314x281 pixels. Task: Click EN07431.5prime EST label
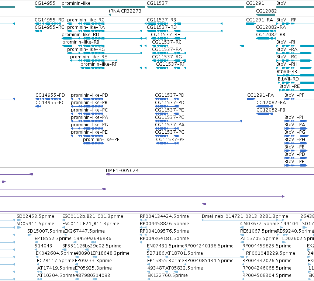tap(166, 246)
